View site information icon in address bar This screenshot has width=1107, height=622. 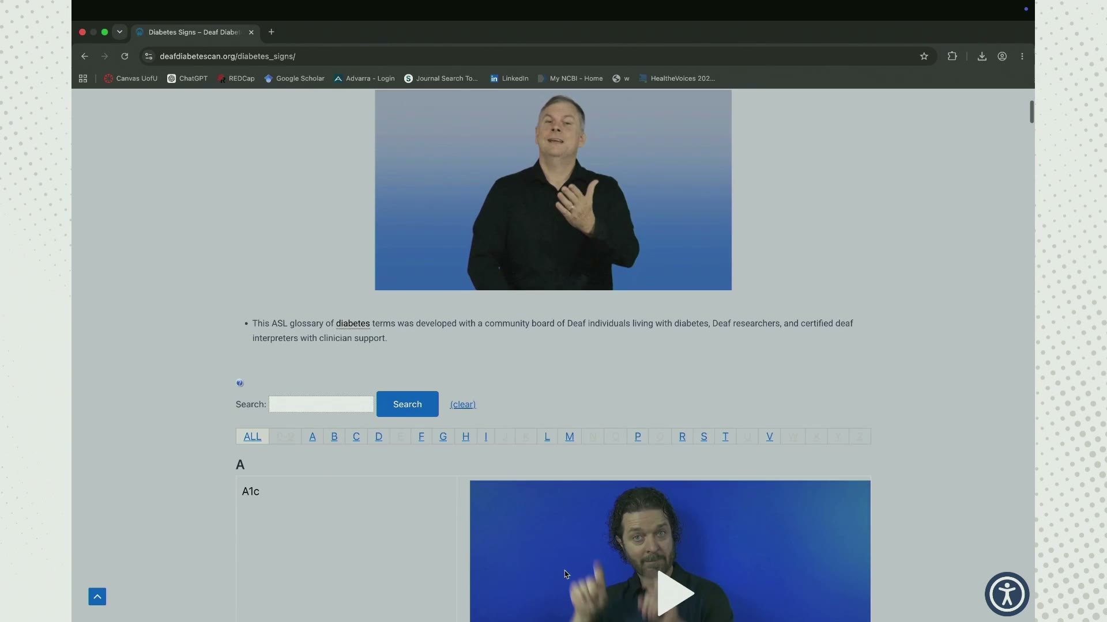pos(149,56)
